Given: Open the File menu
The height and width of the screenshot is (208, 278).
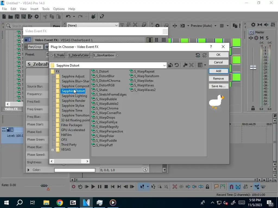Looking at the screenshot, I should pyautogui.click(x=4, y=9).
